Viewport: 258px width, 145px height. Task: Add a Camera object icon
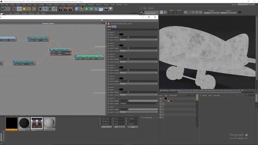[106, 9]
